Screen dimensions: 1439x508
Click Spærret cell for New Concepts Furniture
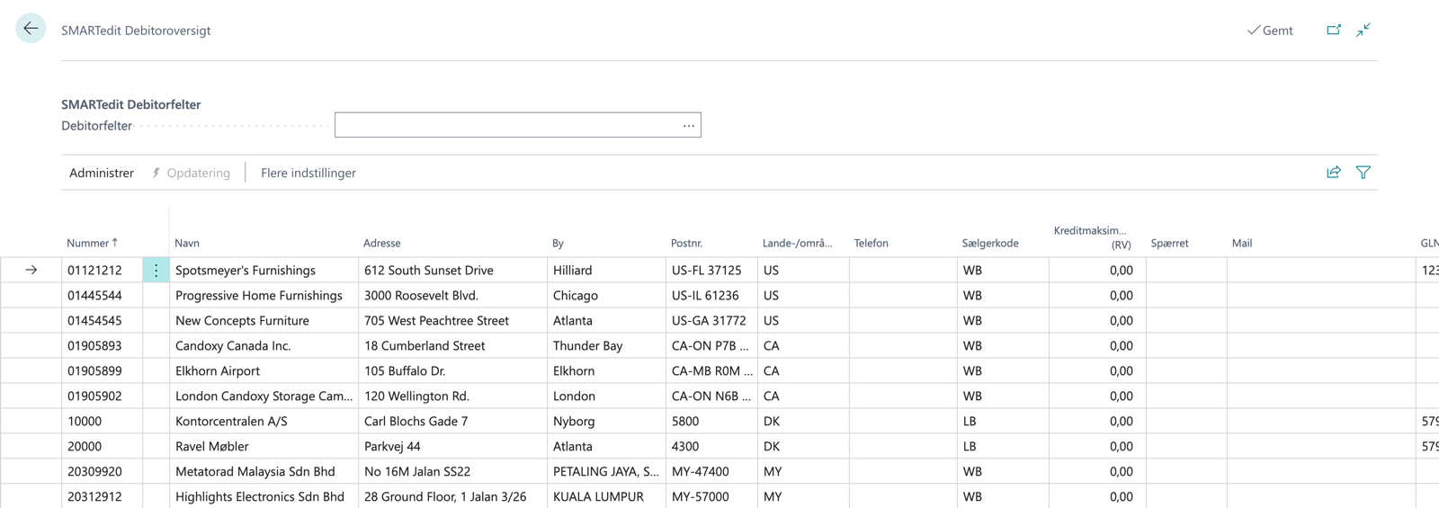(x=1185, y=320)
